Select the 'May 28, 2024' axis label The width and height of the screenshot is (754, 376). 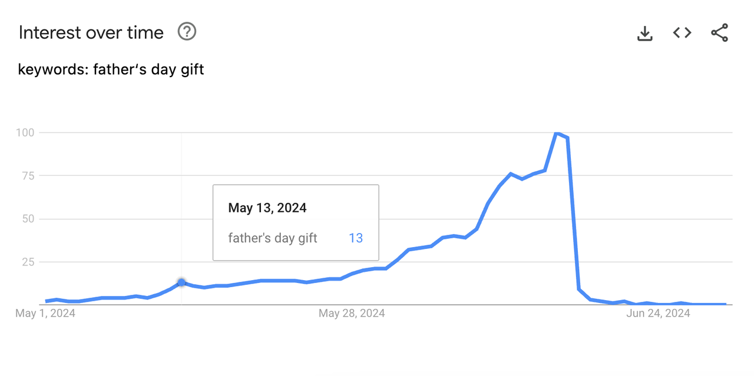pos(351,313)
